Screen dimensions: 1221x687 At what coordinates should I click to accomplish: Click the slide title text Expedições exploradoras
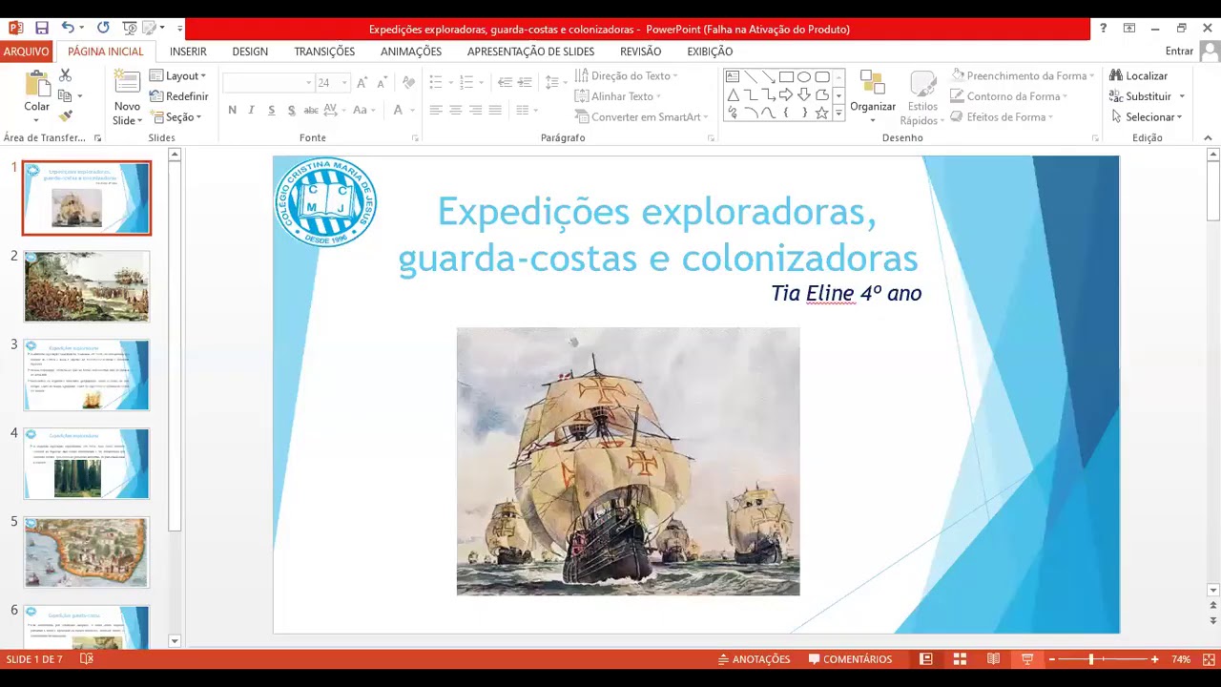[656, 212]
